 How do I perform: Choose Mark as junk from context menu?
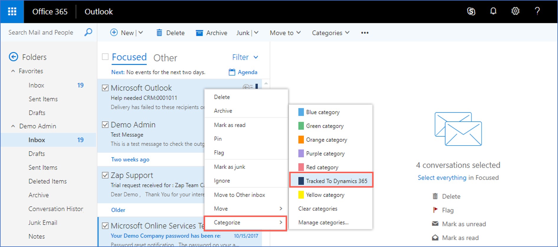coord(230,167)
